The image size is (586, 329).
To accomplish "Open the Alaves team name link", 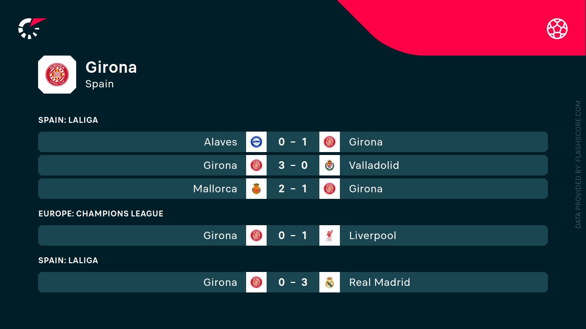I will coord(220,142).
